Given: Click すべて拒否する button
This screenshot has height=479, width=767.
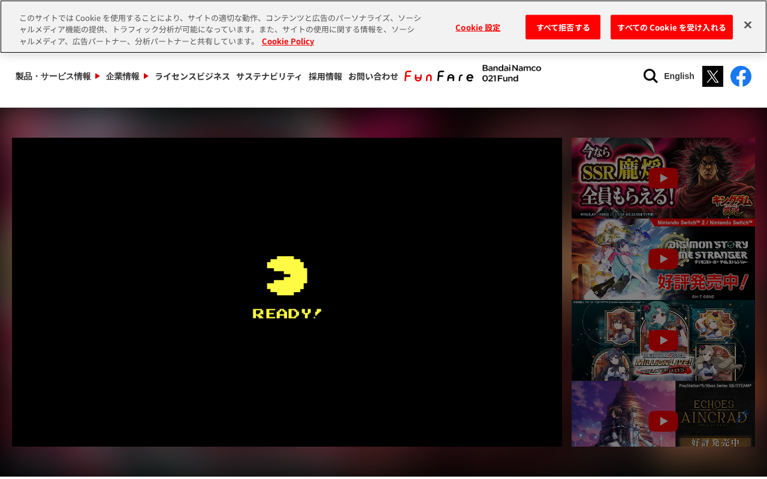Looking at the screenshot, I should [x=563, y=27].
